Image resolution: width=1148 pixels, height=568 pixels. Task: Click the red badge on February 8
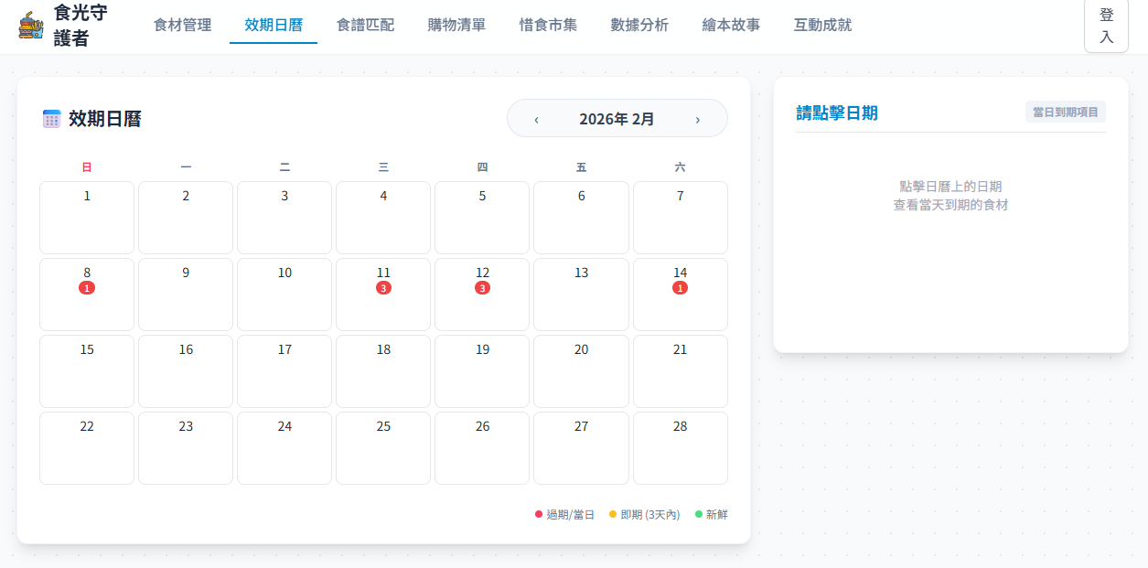(x=87, y=288)
